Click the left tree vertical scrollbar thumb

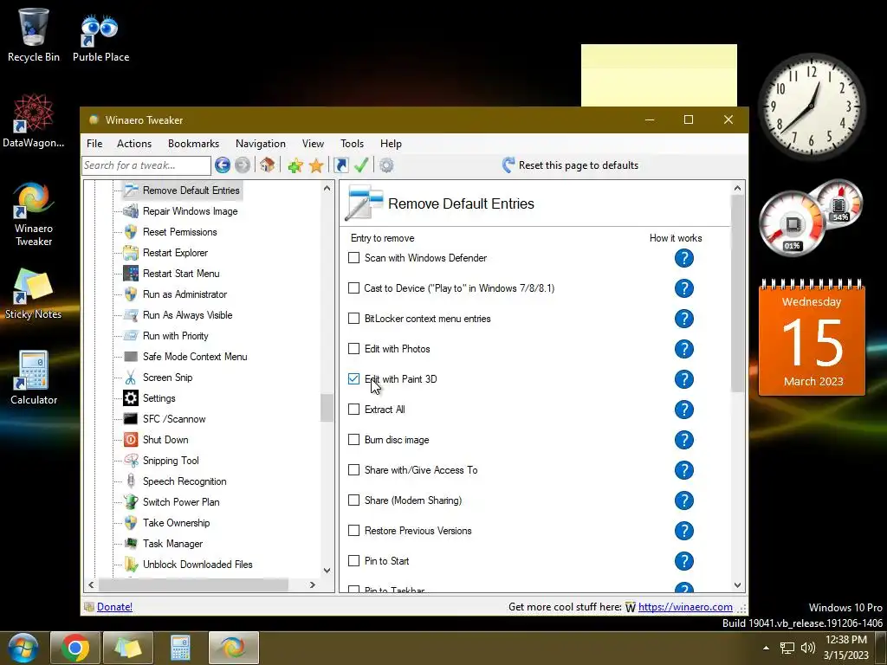pyautogui.click(x=327, y=409)
